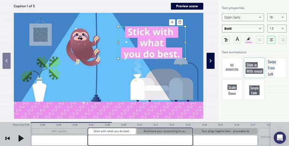Click the 0:10 timeline marker
The width and height of the screenshot is (289, 146).
pos(140,125)
